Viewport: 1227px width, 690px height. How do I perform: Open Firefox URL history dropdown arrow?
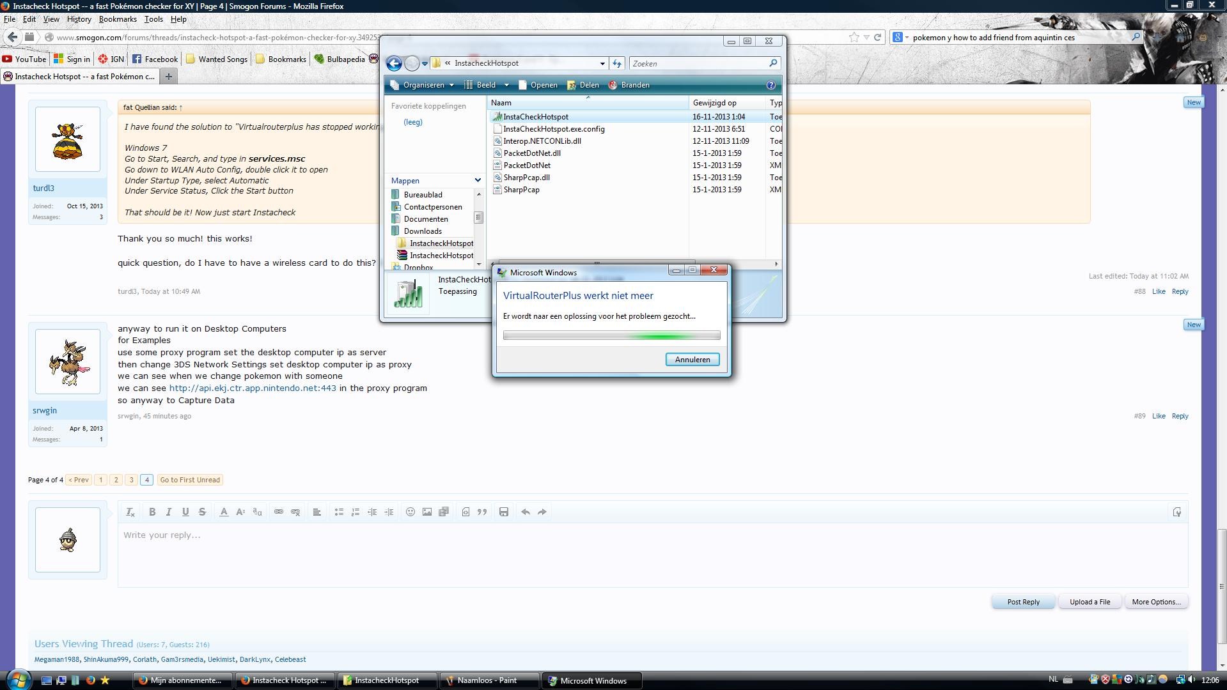(866, 37)
